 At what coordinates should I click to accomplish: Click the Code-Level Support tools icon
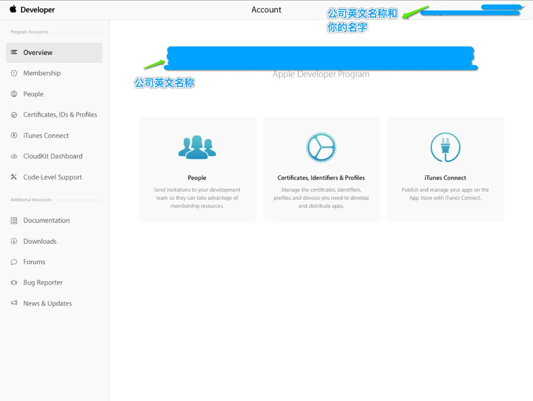[14, 177]
